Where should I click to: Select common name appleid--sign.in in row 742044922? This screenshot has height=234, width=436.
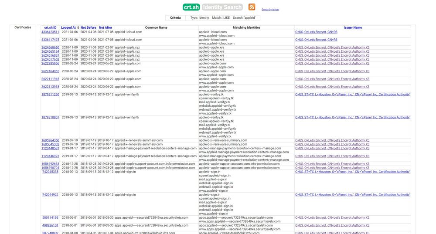(125, 194)
